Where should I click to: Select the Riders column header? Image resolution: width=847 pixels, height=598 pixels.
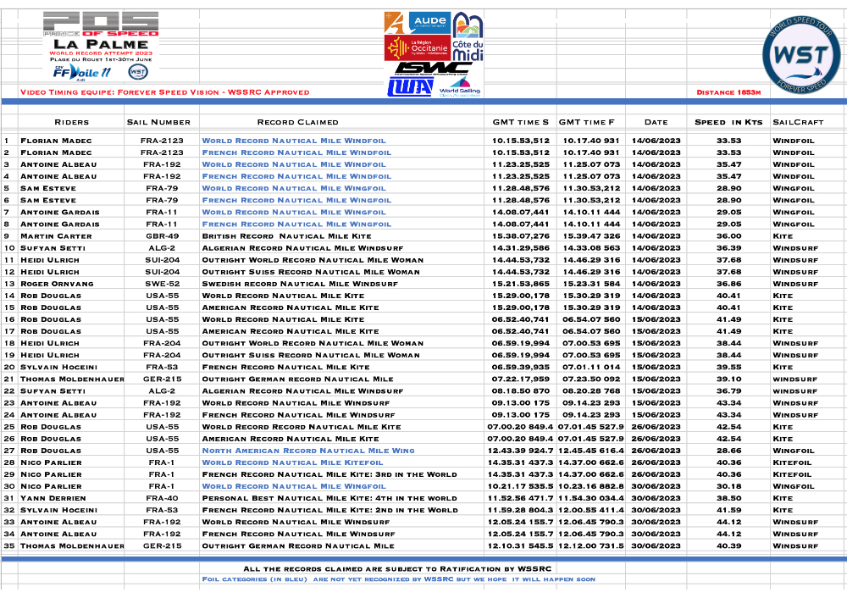pos(71,122)
